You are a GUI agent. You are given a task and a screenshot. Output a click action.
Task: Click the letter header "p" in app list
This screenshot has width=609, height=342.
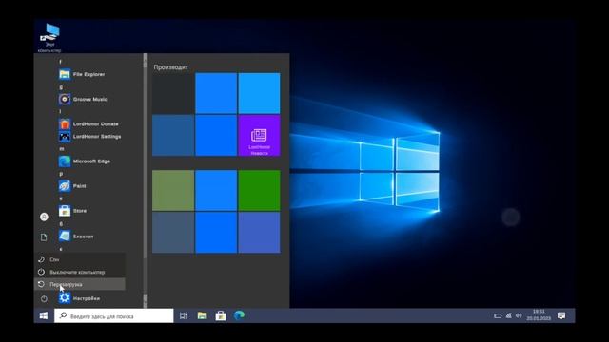[61, 174]
